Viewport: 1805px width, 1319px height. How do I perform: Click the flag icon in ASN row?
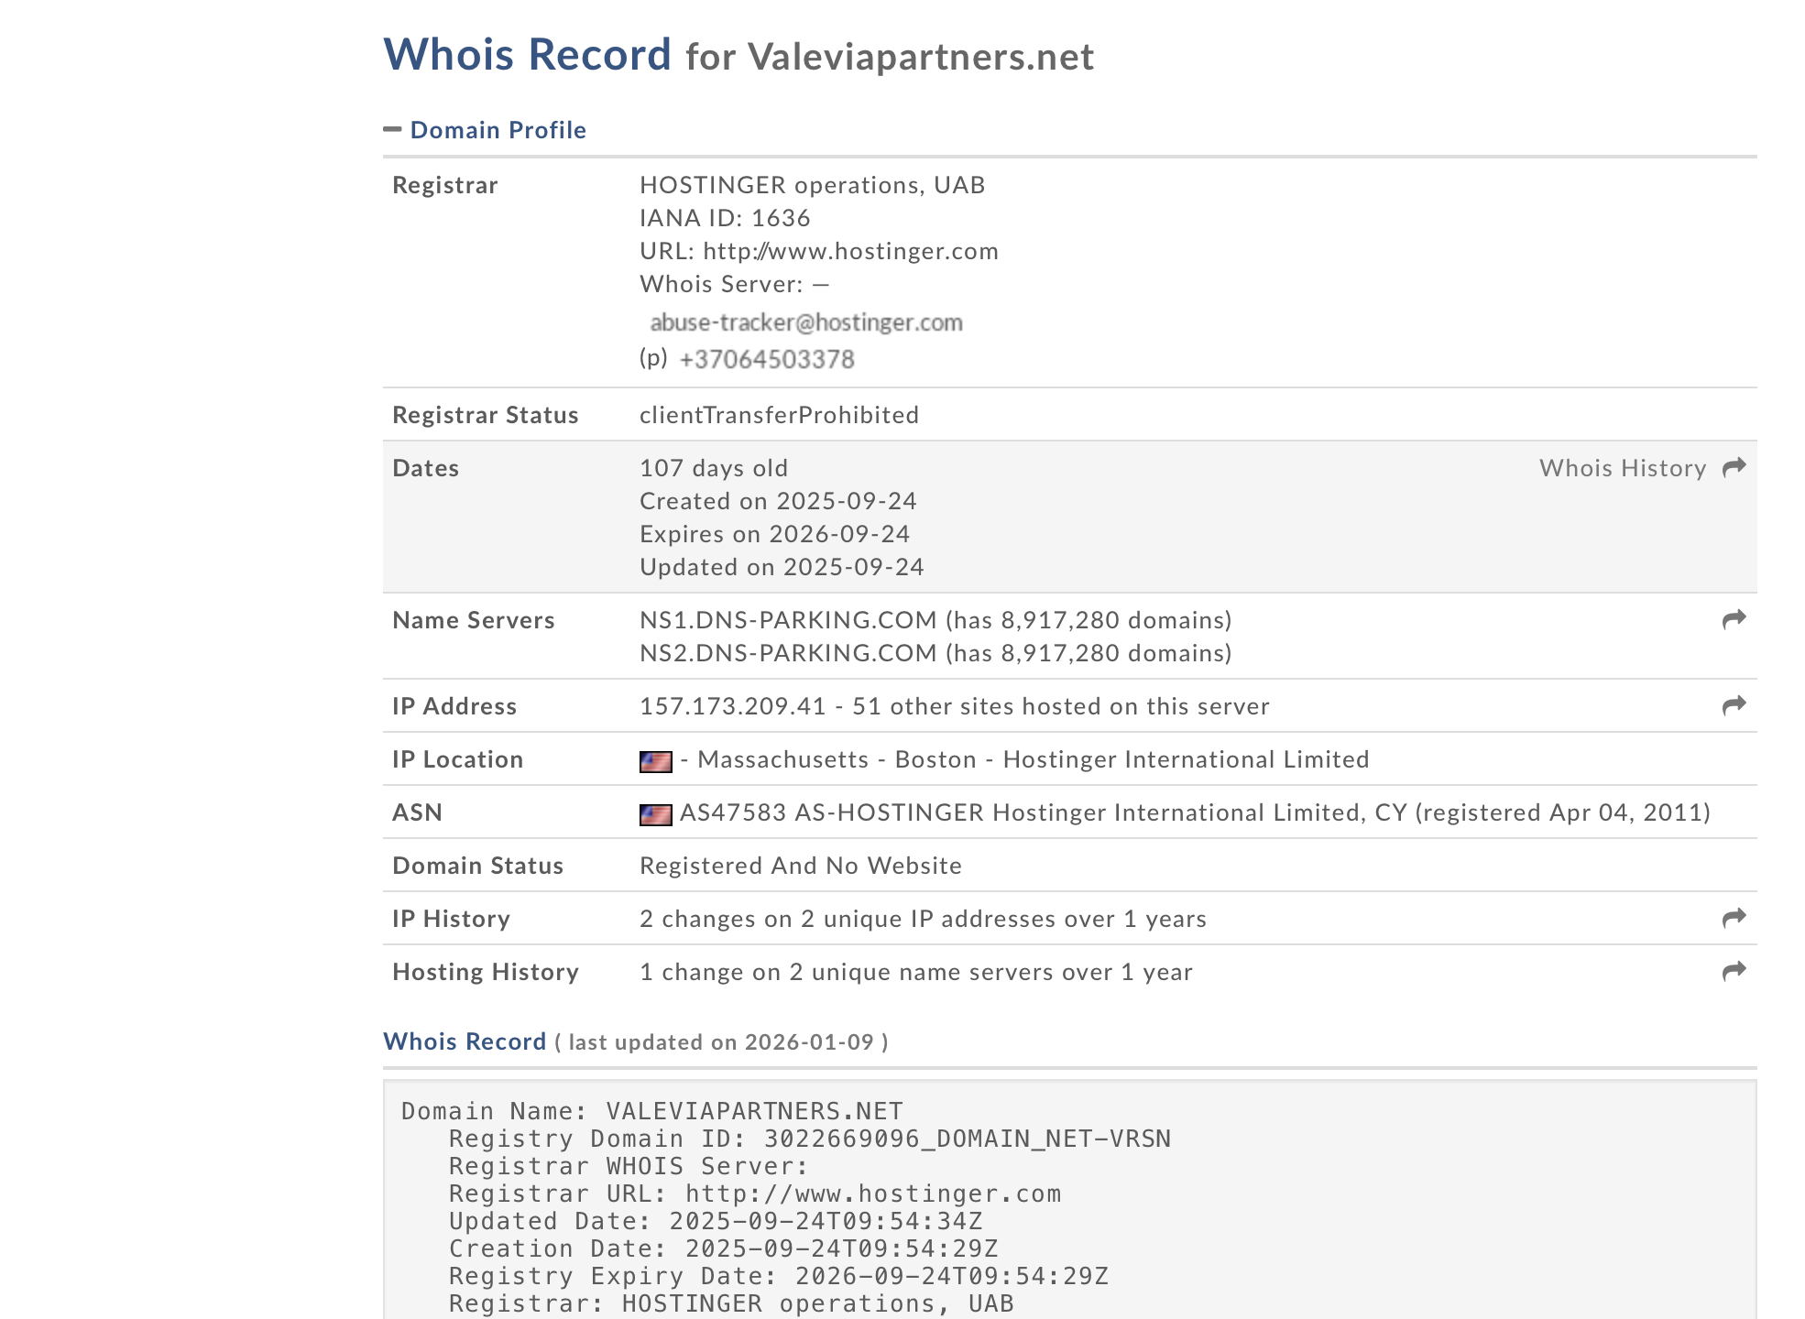pos(655,814)
